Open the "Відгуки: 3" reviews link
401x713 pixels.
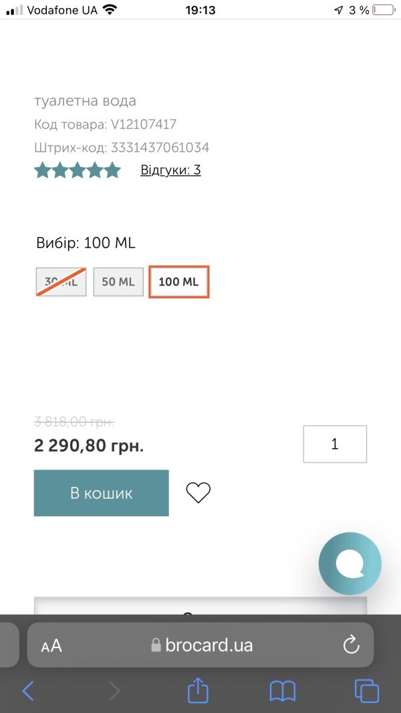point(170,170)
